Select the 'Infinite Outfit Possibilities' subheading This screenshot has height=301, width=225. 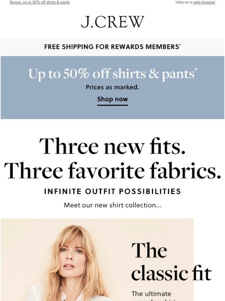(112, 191)
